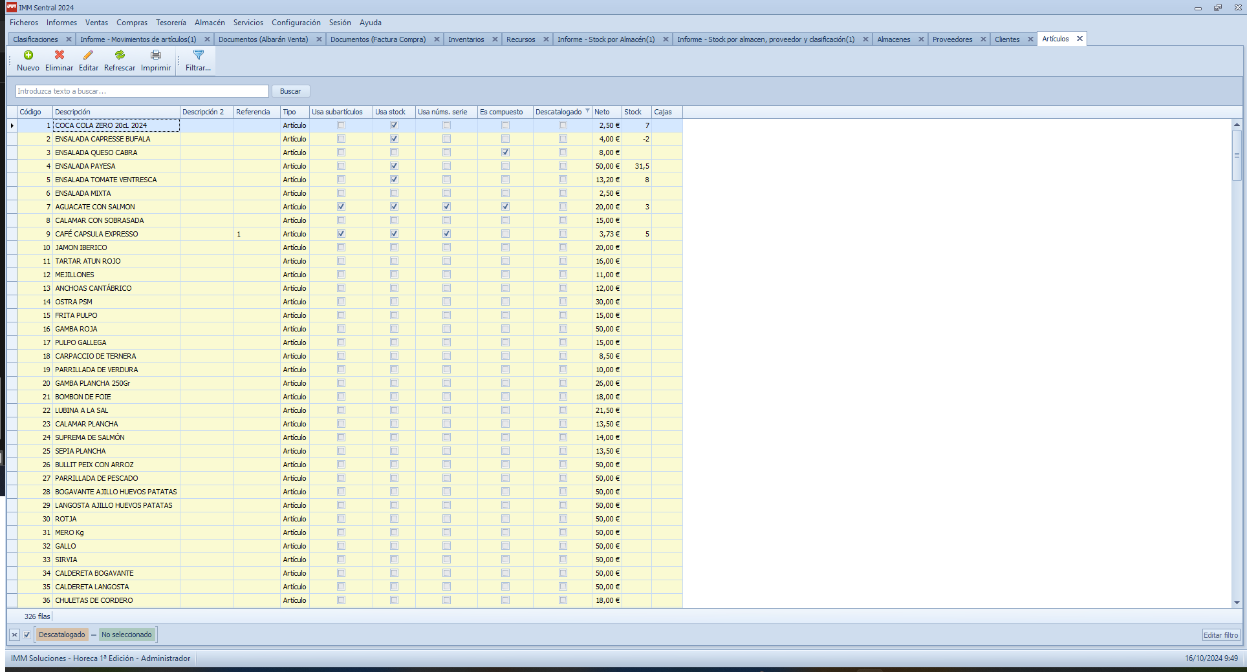Switch to the Proveedores tab
Image resolution: width=1247 pixels, height=672 pixels.
pyautogui.click(x=952, y=39)
